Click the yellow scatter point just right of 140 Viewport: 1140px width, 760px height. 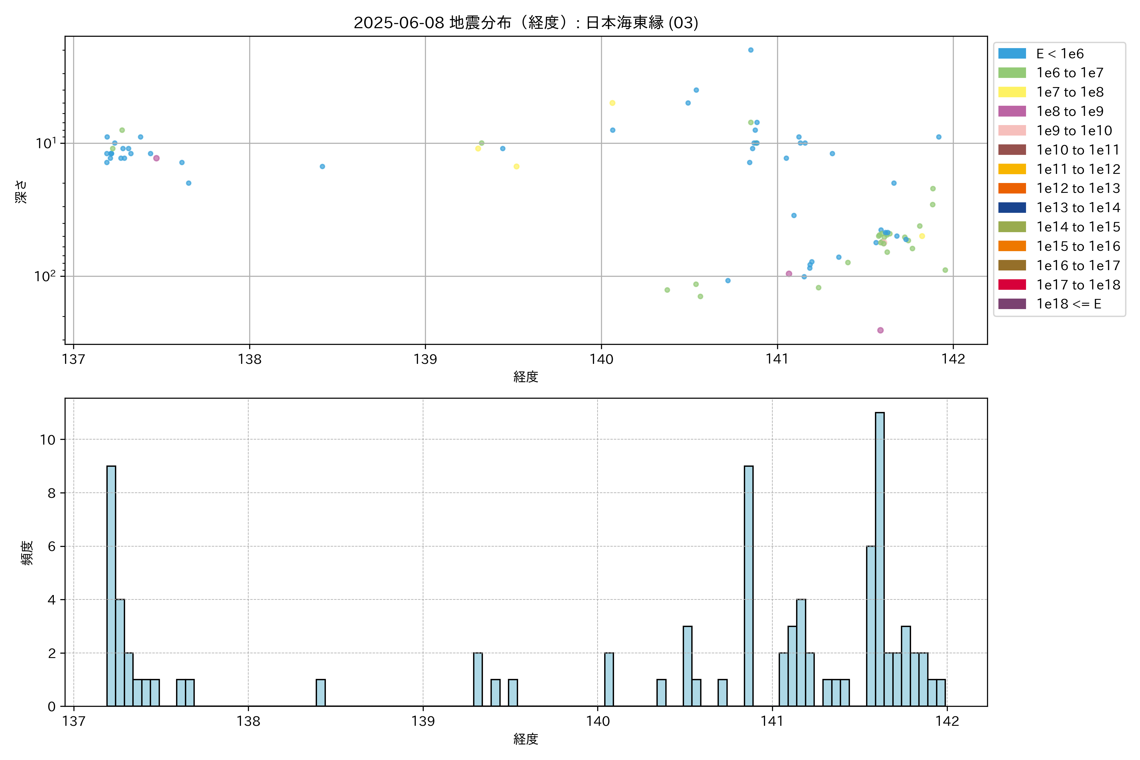coord(612,103)
